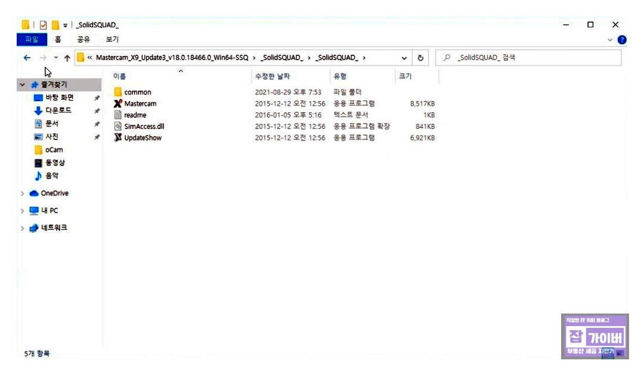Screen dimensions: 644x376
Task: Click the search magnifier icon
Action: [447, 57]
